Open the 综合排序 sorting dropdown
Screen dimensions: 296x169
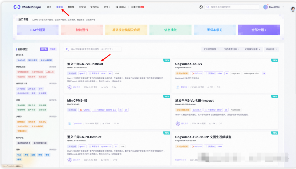[x=271, y=49]
